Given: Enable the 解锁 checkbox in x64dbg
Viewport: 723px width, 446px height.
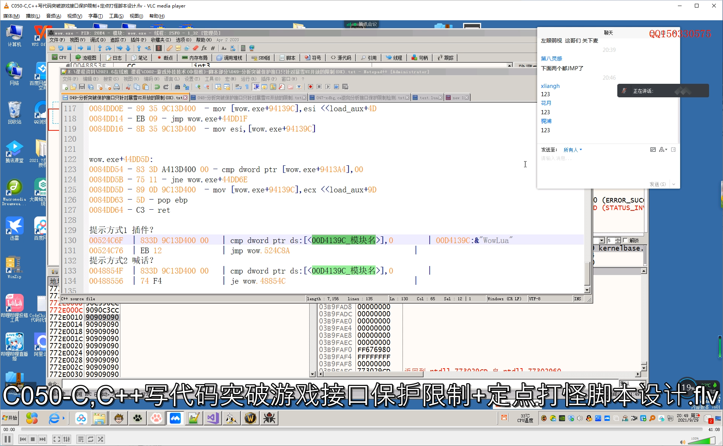Looking at the screenshot, I should tap(625, 240).
